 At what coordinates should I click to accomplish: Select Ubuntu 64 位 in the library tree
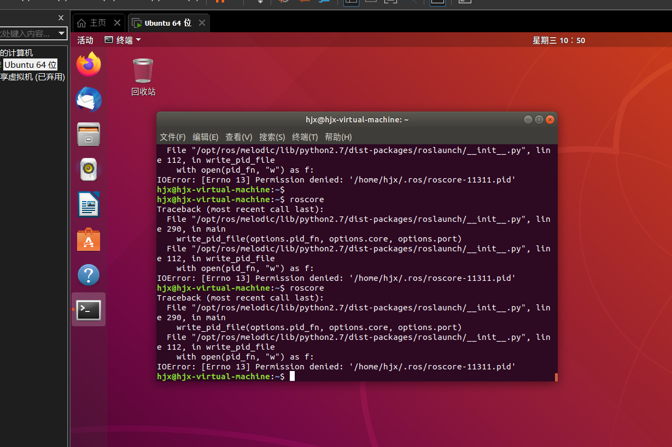(x=31, y=64)
